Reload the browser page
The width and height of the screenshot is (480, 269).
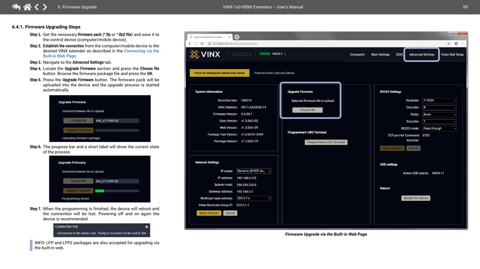(202, 44)
